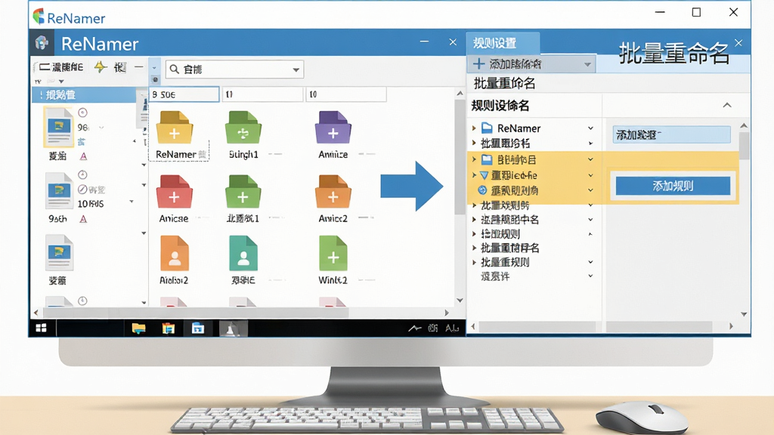
Task: Open the orange Amicc2 folder icon
Action: 333,191
